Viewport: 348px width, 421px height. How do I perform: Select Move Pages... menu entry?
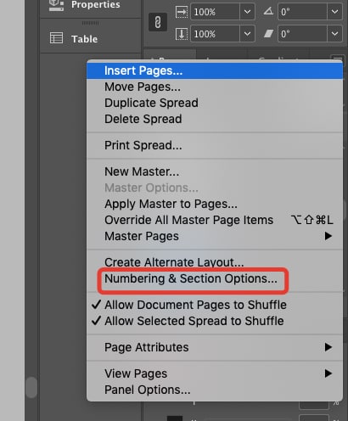(215, 87)
